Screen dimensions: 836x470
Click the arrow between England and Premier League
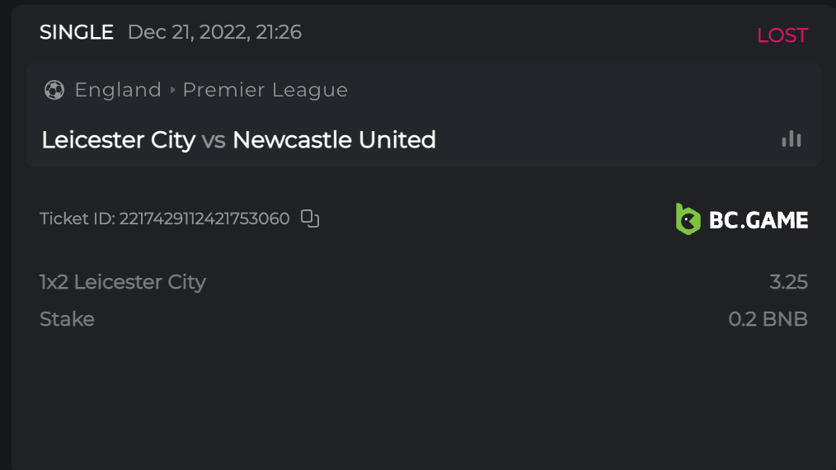point(172,90)
